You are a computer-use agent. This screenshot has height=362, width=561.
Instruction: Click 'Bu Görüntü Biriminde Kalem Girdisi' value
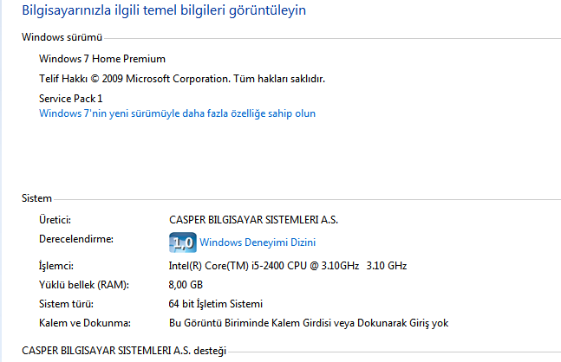[x=309, y=323]
